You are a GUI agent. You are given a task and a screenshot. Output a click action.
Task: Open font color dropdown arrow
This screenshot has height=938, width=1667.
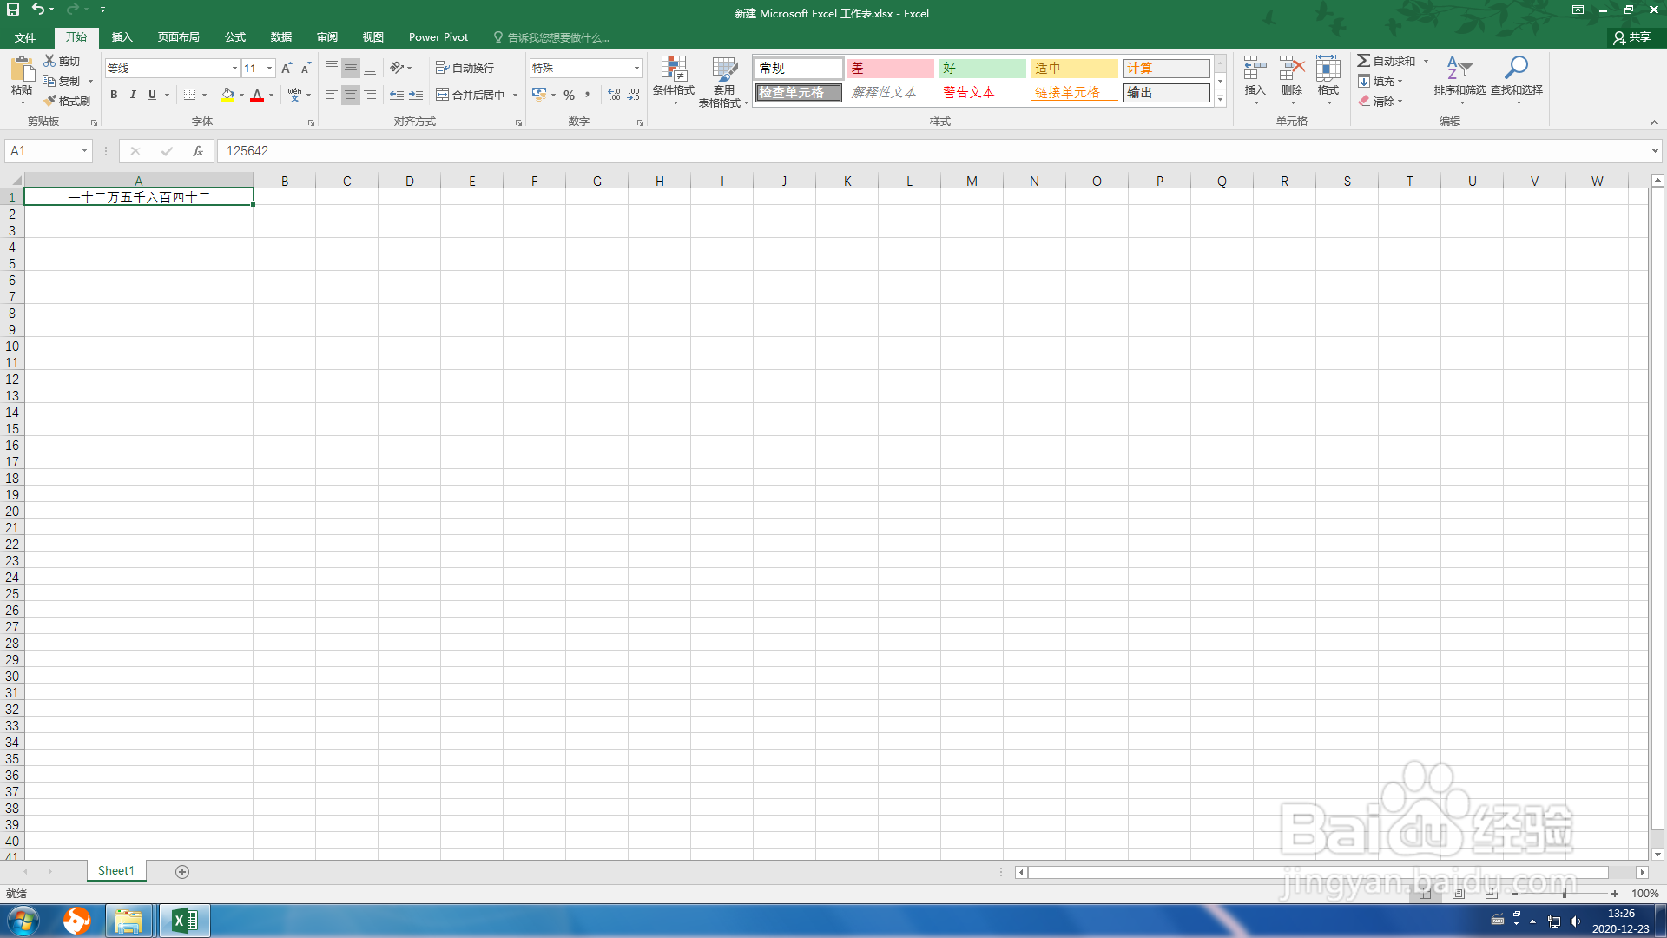(271, 95)
